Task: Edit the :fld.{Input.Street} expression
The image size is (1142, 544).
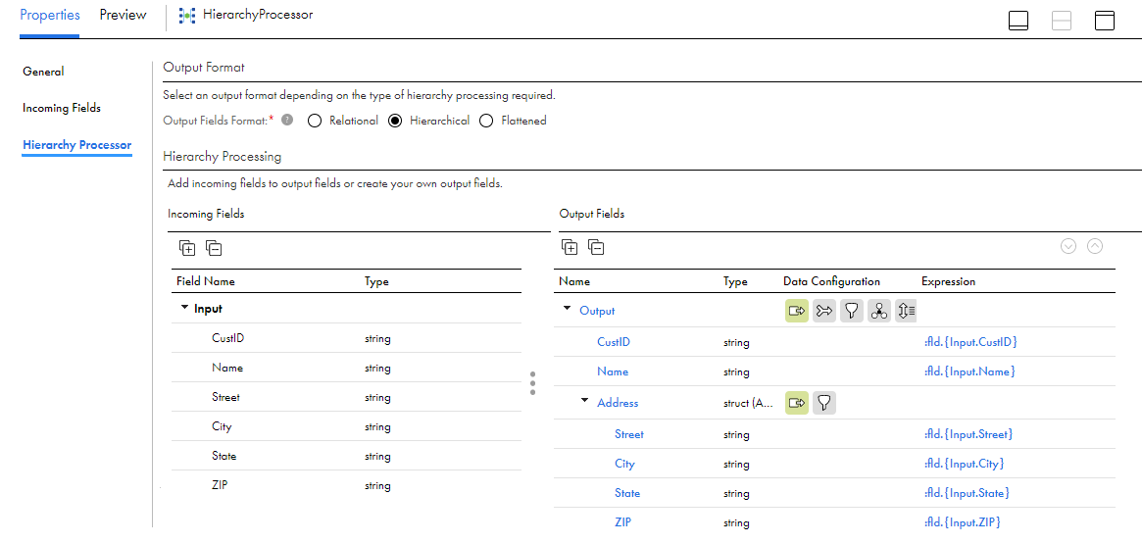Action: pyautogui.click(x=968, y=434)
